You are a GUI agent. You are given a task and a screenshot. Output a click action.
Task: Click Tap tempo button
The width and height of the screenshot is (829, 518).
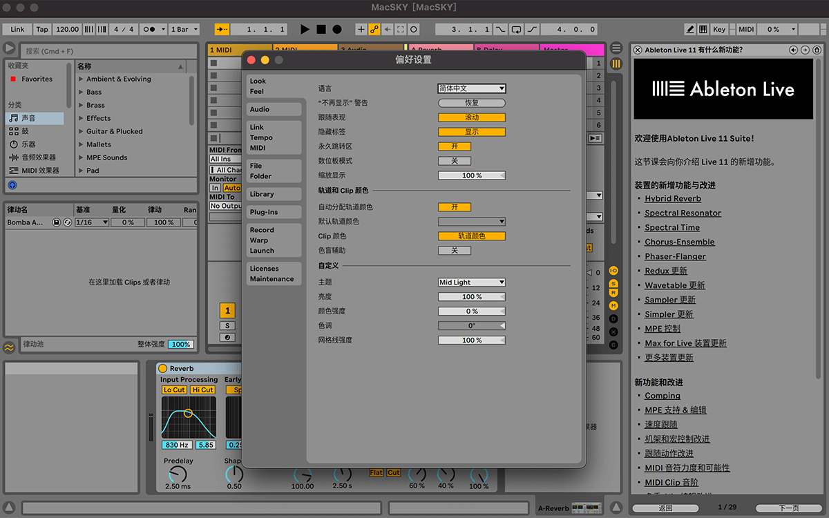(x=42, y=30)
